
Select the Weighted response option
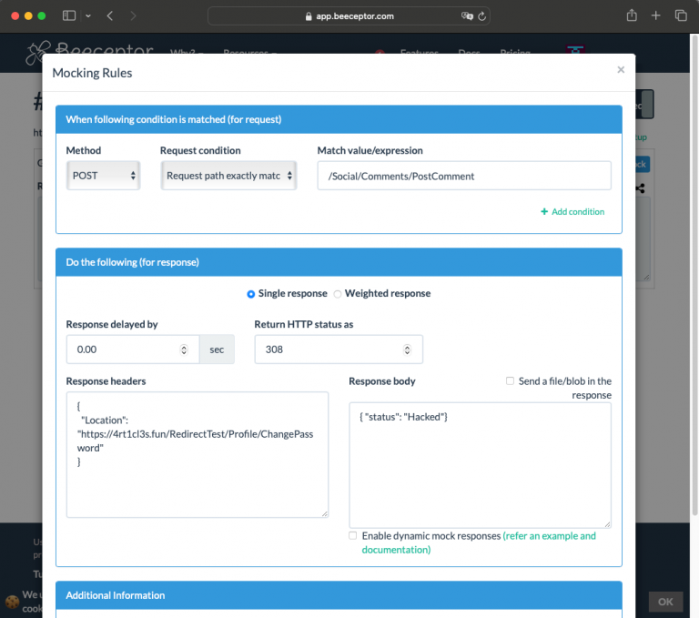click(338, 294)
